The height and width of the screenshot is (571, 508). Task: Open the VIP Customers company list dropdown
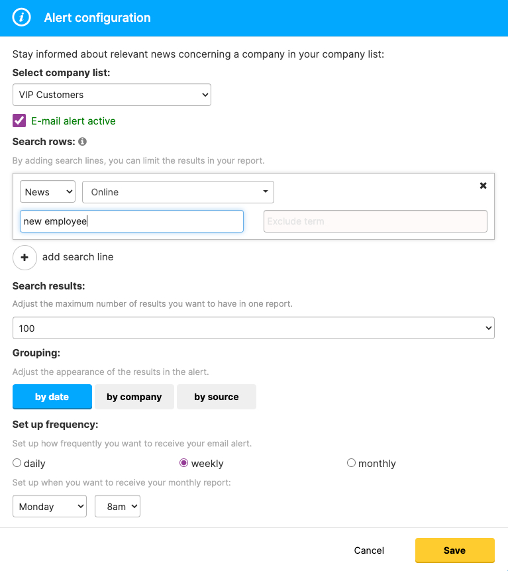point(111,95)
